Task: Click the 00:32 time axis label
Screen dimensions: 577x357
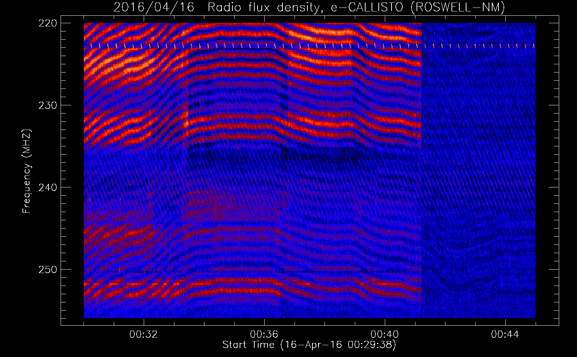Action: pos(144,335)
